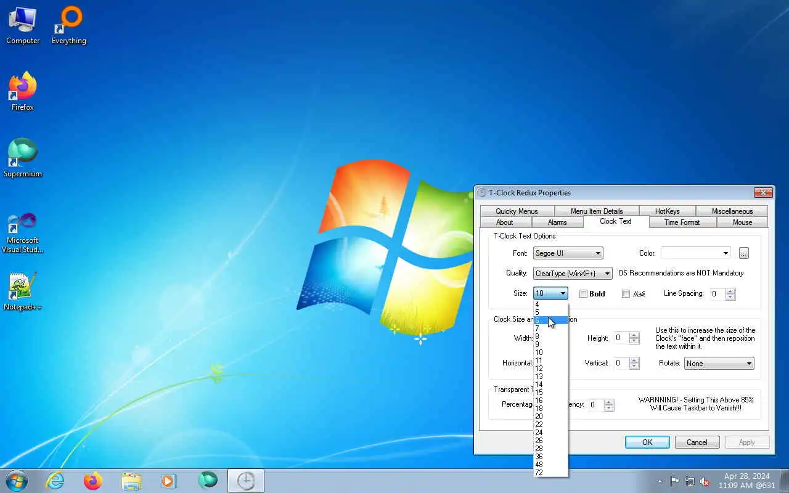Click the Line Spacing input field
789x493 pixels.
point(718,294)
